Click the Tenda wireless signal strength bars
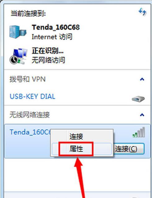This screenshot has width=152, height=198. pyautogui.click(x=139, y=132)
